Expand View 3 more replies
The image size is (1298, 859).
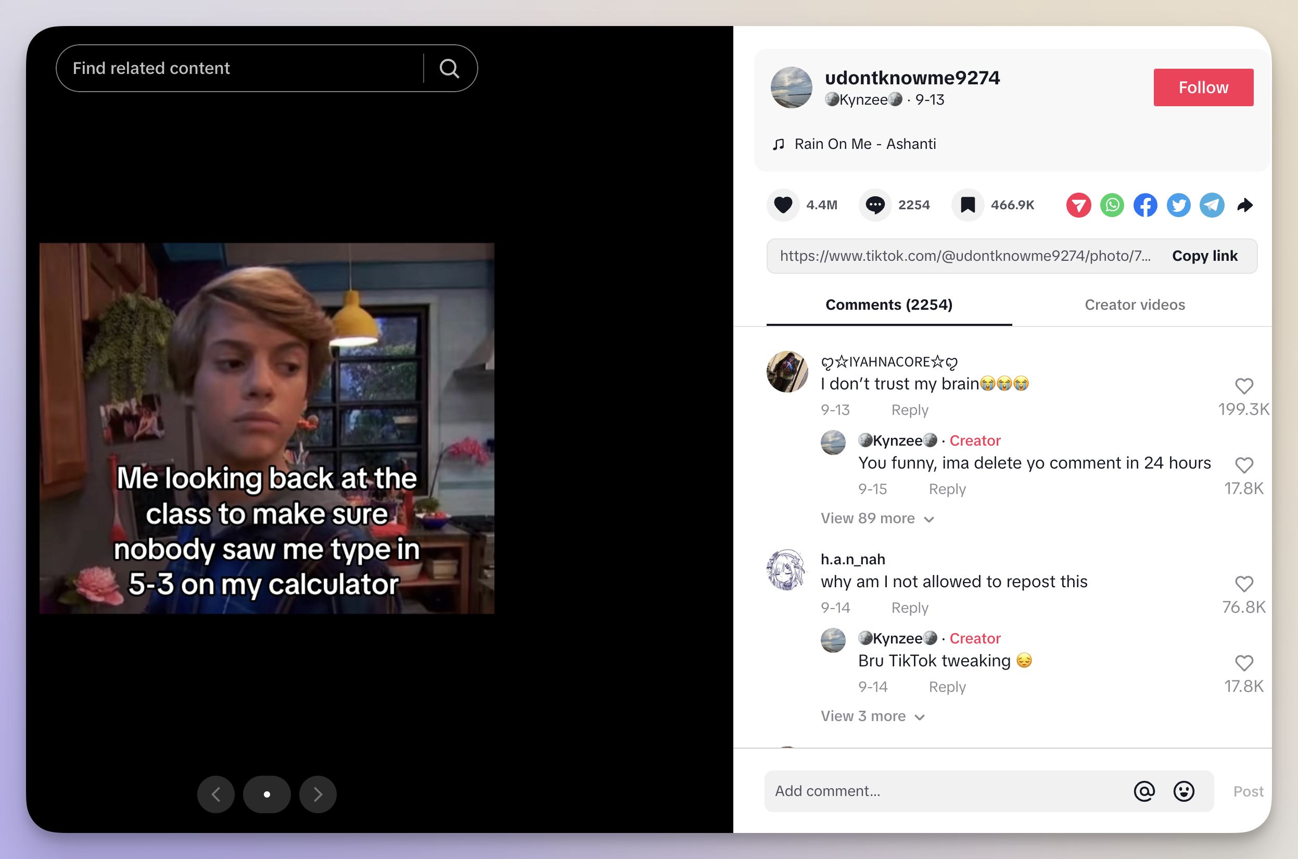click(x=872, y=716)
